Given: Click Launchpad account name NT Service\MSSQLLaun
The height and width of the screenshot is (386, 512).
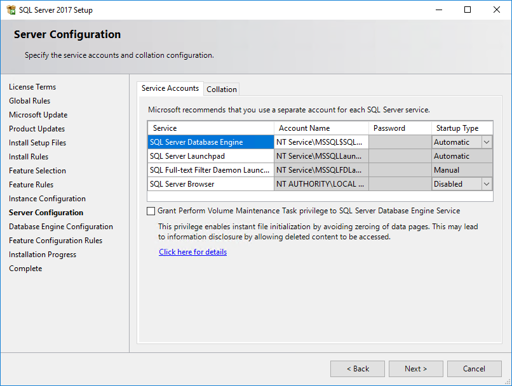Looking at the screenshot, I should click(x=321, y=156).
